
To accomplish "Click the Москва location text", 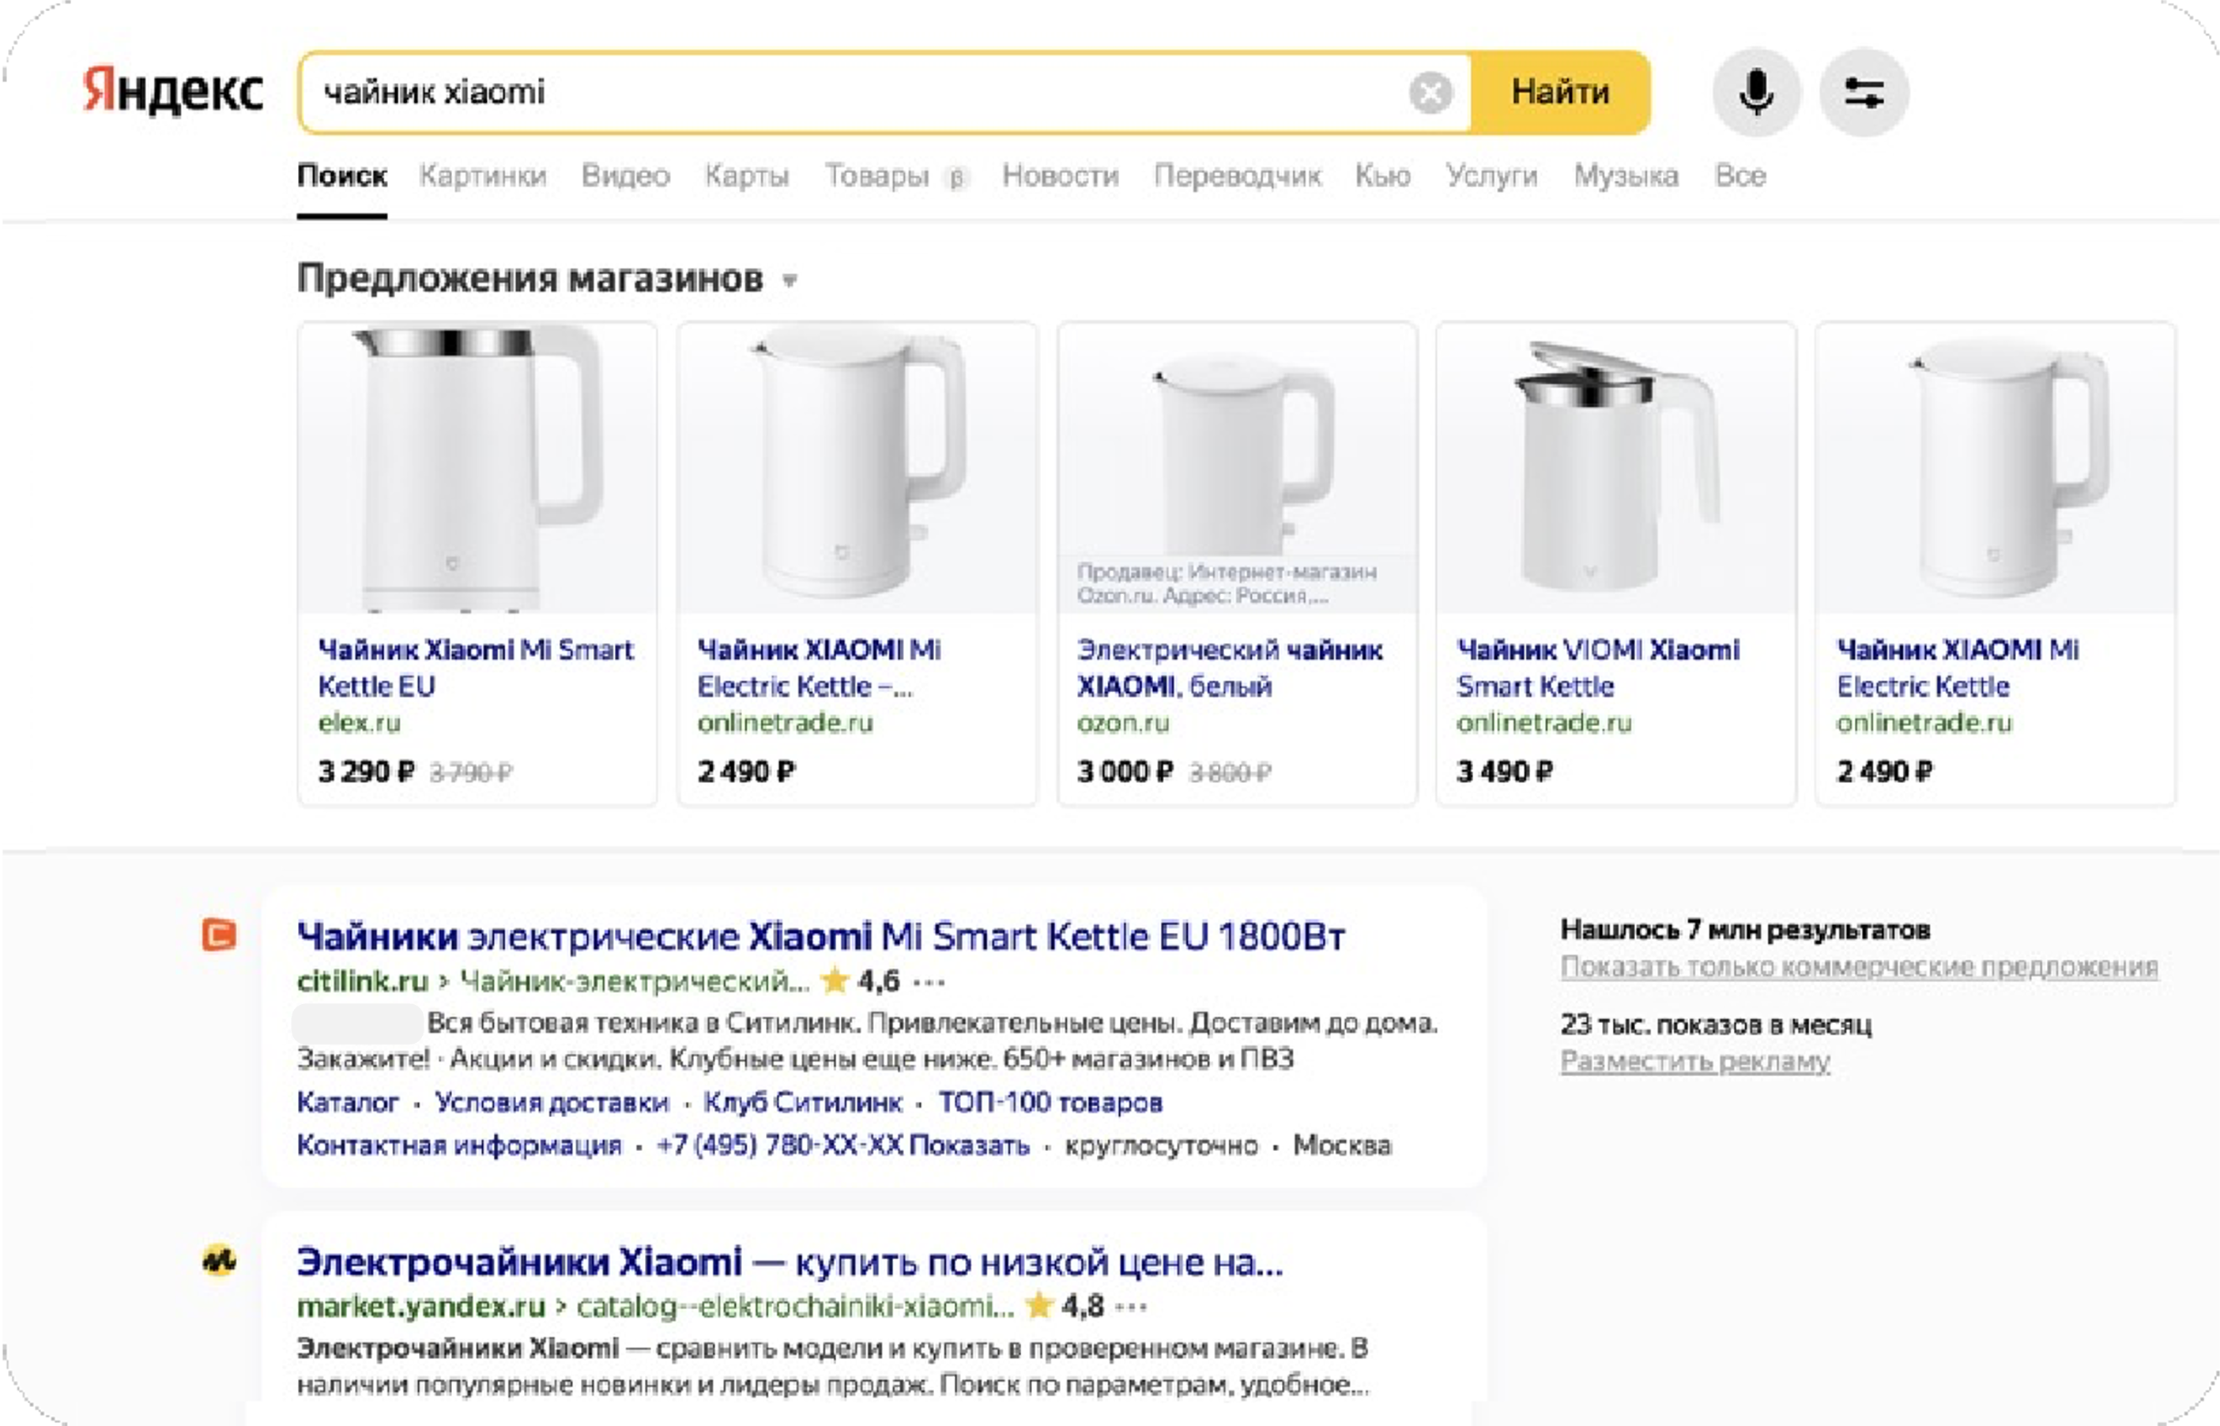I will 1342,1146.
